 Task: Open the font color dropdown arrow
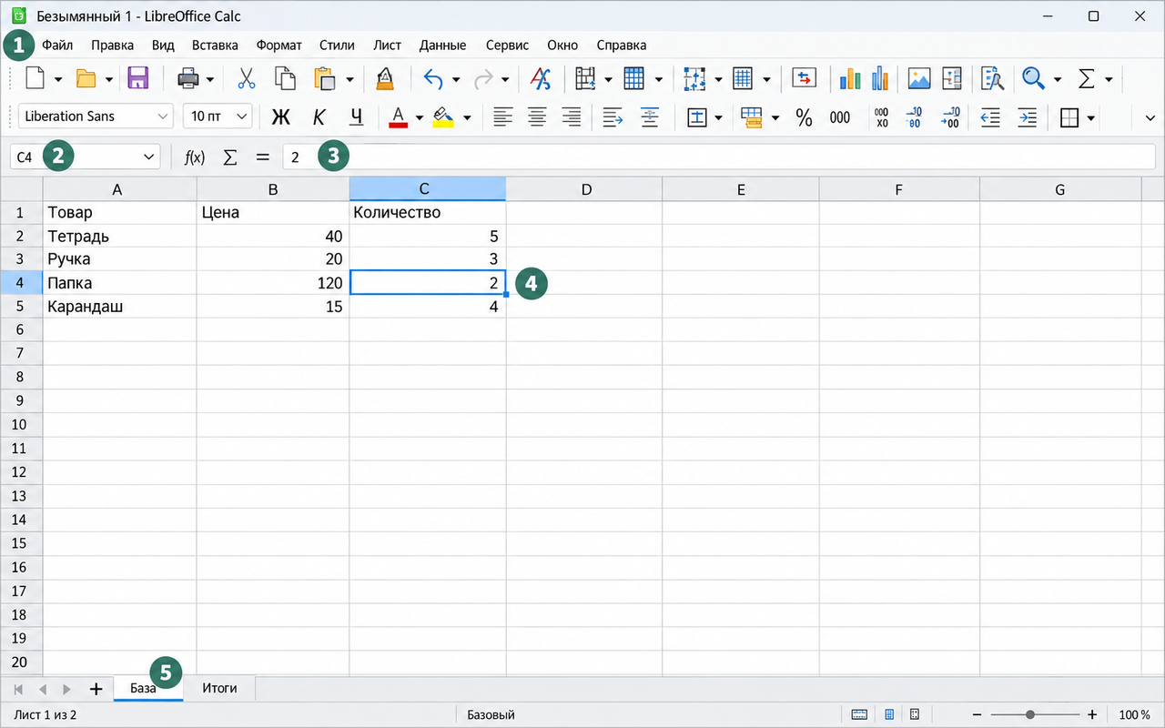(x=419, y=117)
